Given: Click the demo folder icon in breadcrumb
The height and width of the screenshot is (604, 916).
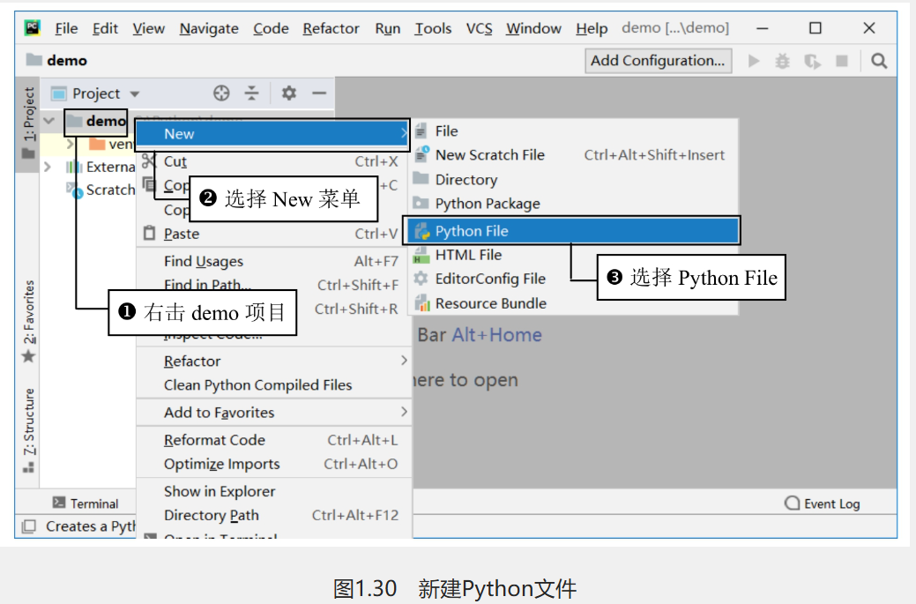Looking at the screenshot, I should click(34, 60).
